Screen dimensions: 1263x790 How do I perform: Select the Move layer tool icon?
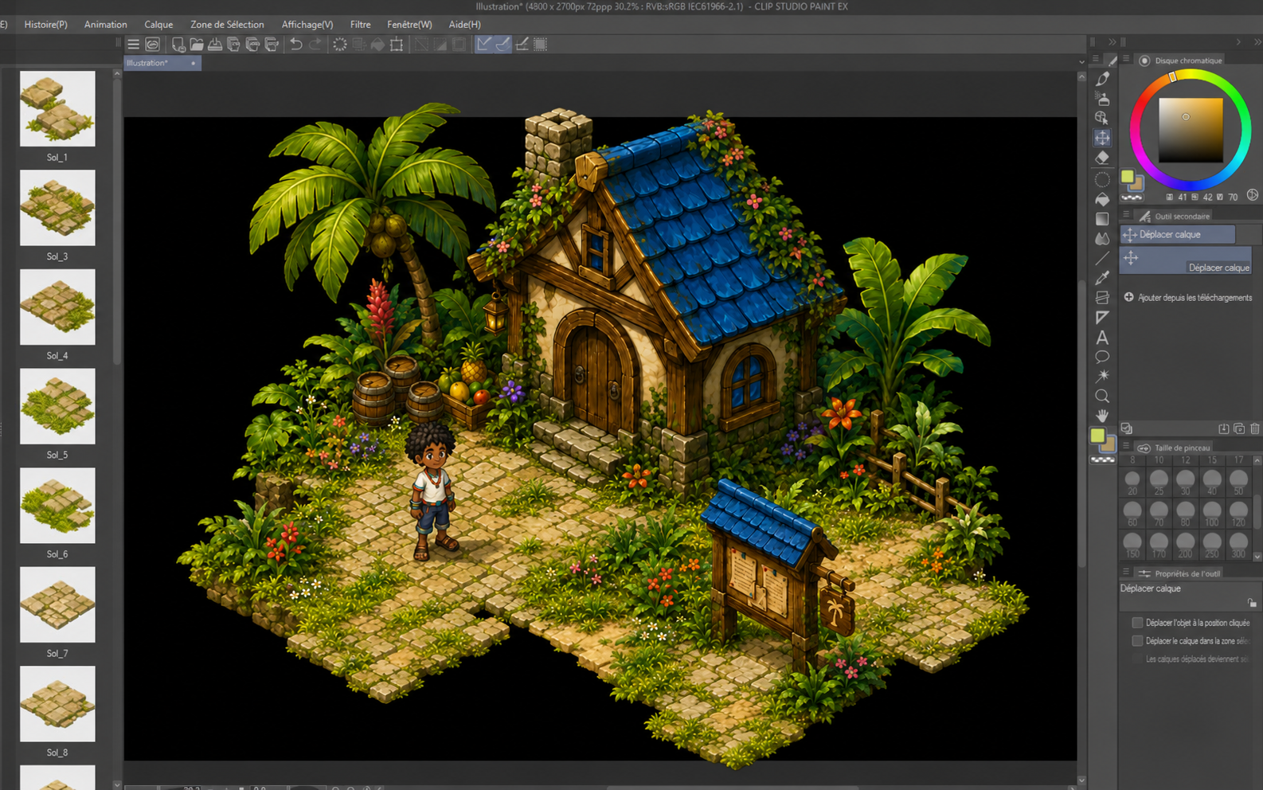1102,138
